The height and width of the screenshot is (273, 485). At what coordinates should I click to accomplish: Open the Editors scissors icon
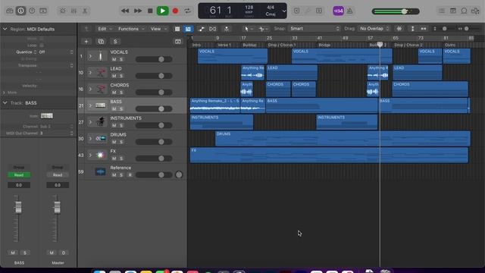pos(85,11)
